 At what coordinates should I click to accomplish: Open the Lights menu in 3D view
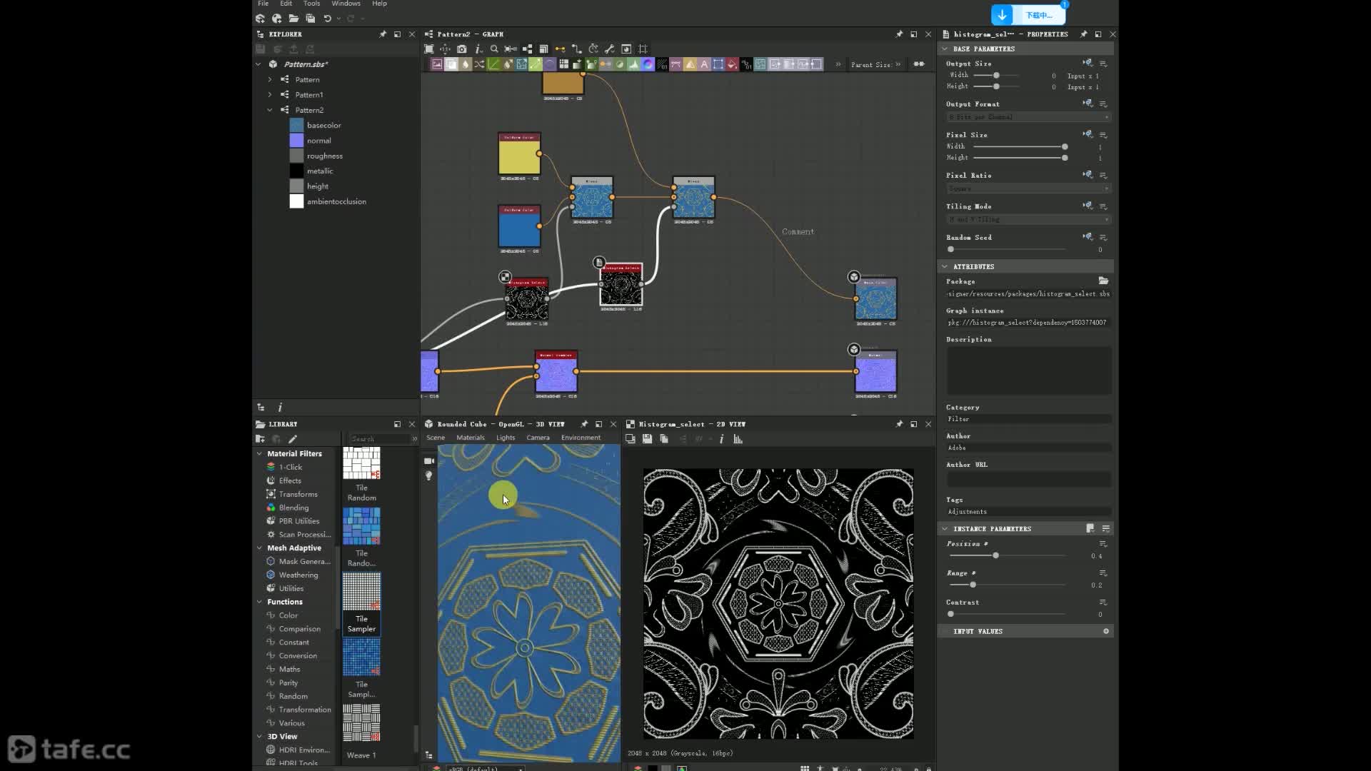tap(506, 438)
